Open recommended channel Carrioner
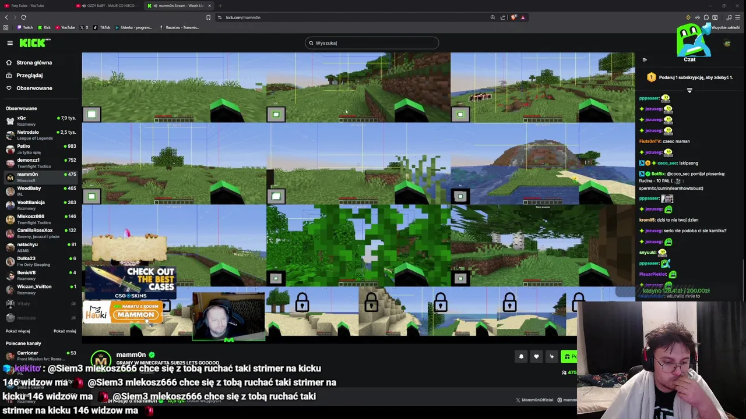 coord(41,356)
